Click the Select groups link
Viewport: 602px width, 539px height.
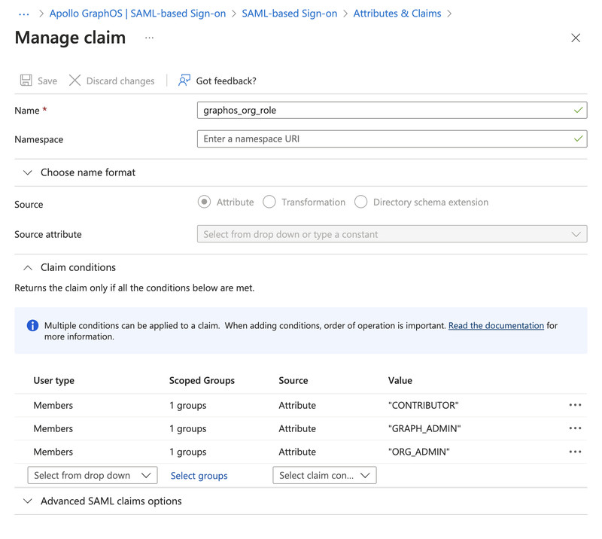click(199, 476)
